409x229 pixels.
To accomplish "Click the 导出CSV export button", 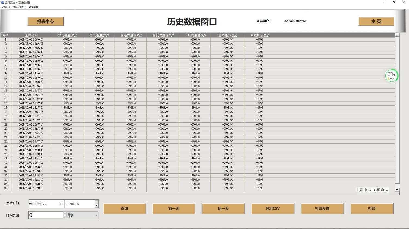I will 273,208.
